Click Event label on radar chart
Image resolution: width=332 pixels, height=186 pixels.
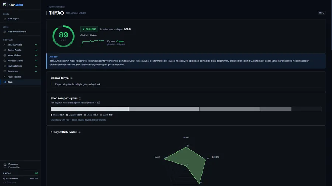pyautogui.click(x=157, y=157)
